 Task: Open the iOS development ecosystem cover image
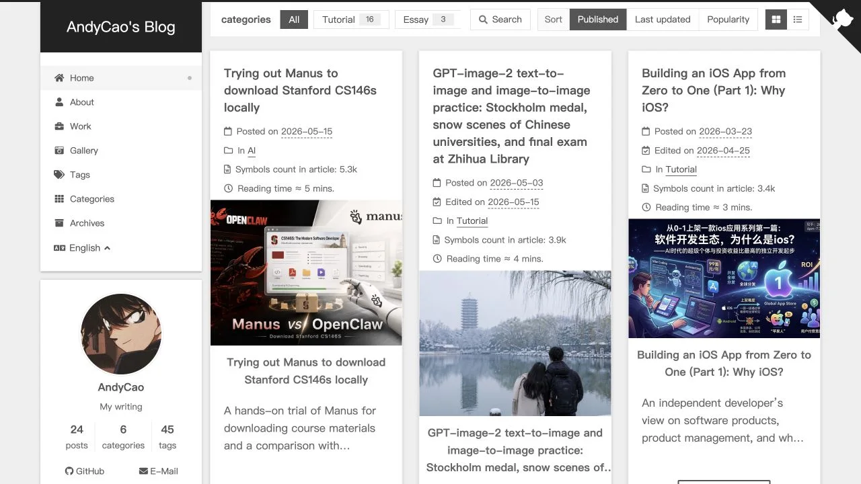tap(724, 278)
